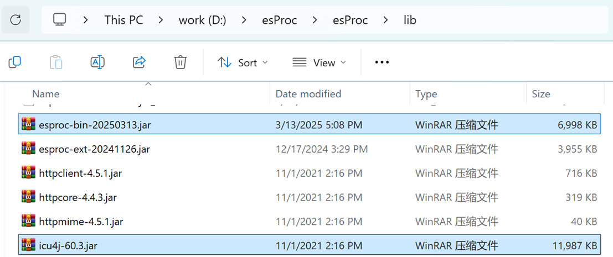Open the Sort dropdown
This screenshot has width=613, height=257.
pyautogui.click(x=243, y=62)
